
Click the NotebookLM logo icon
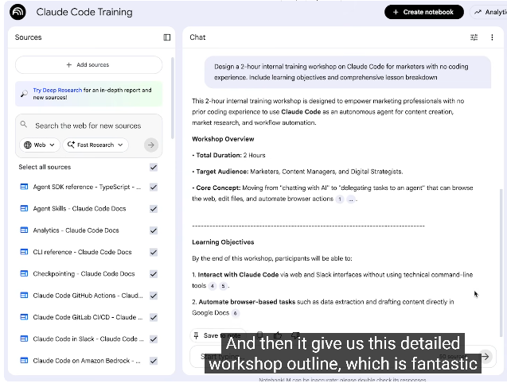(x=18, y=12)
